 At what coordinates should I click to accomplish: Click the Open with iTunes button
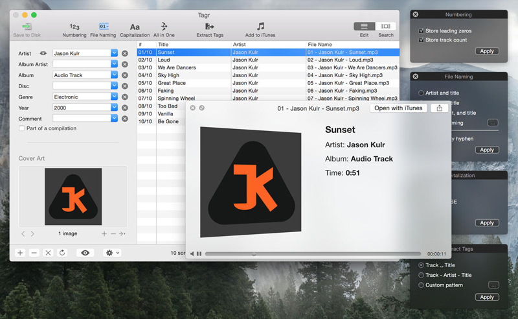(x=398, y=108)
